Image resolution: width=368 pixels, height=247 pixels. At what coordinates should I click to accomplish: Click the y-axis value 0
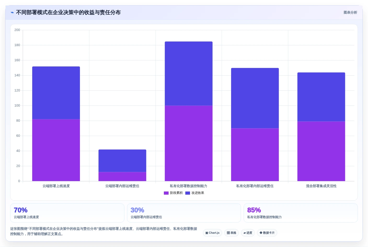click(19, 181)
